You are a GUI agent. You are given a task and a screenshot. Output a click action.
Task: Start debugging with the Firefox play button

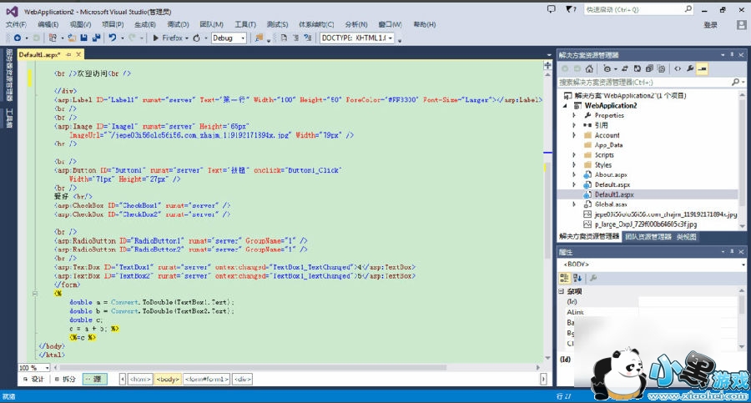[155, 38]
